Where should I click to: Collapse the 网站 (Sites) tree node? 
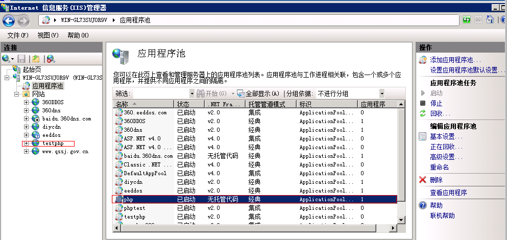tap(18, 94)
